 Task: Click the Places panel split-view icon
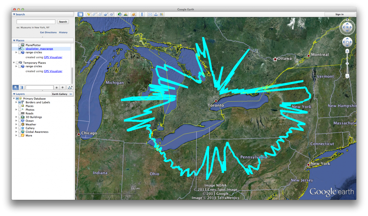22,88
